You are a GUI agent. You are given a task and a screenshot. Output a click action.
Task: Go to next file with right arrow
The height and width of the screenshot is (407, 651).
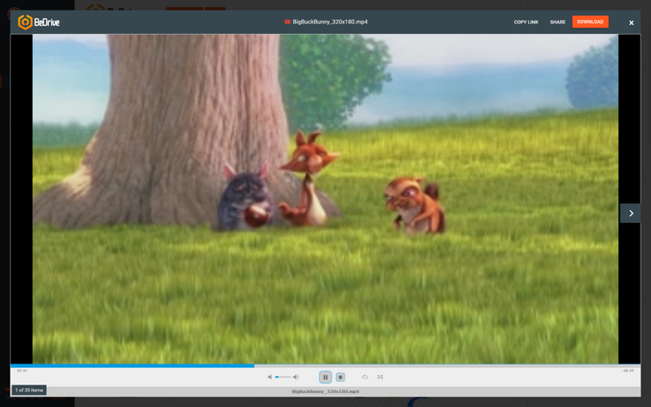[x=630, y=213]
